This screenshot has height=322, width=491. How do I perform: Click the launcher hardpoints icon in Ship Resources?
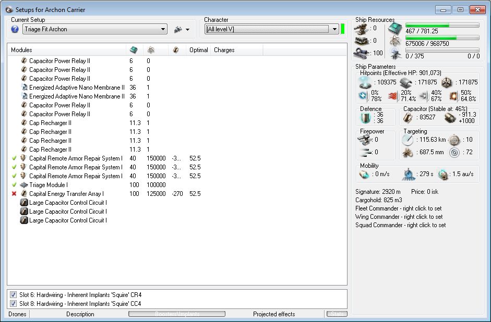tap(361, 41)
